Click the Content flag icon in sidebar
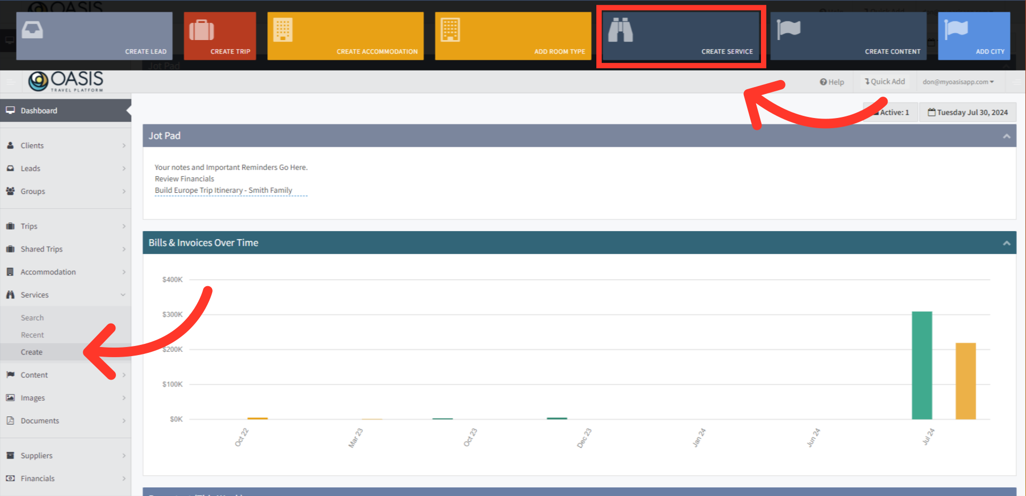The height and width of the screenshot is (496, 1026). pyautogui.click(x=10, y=375)
